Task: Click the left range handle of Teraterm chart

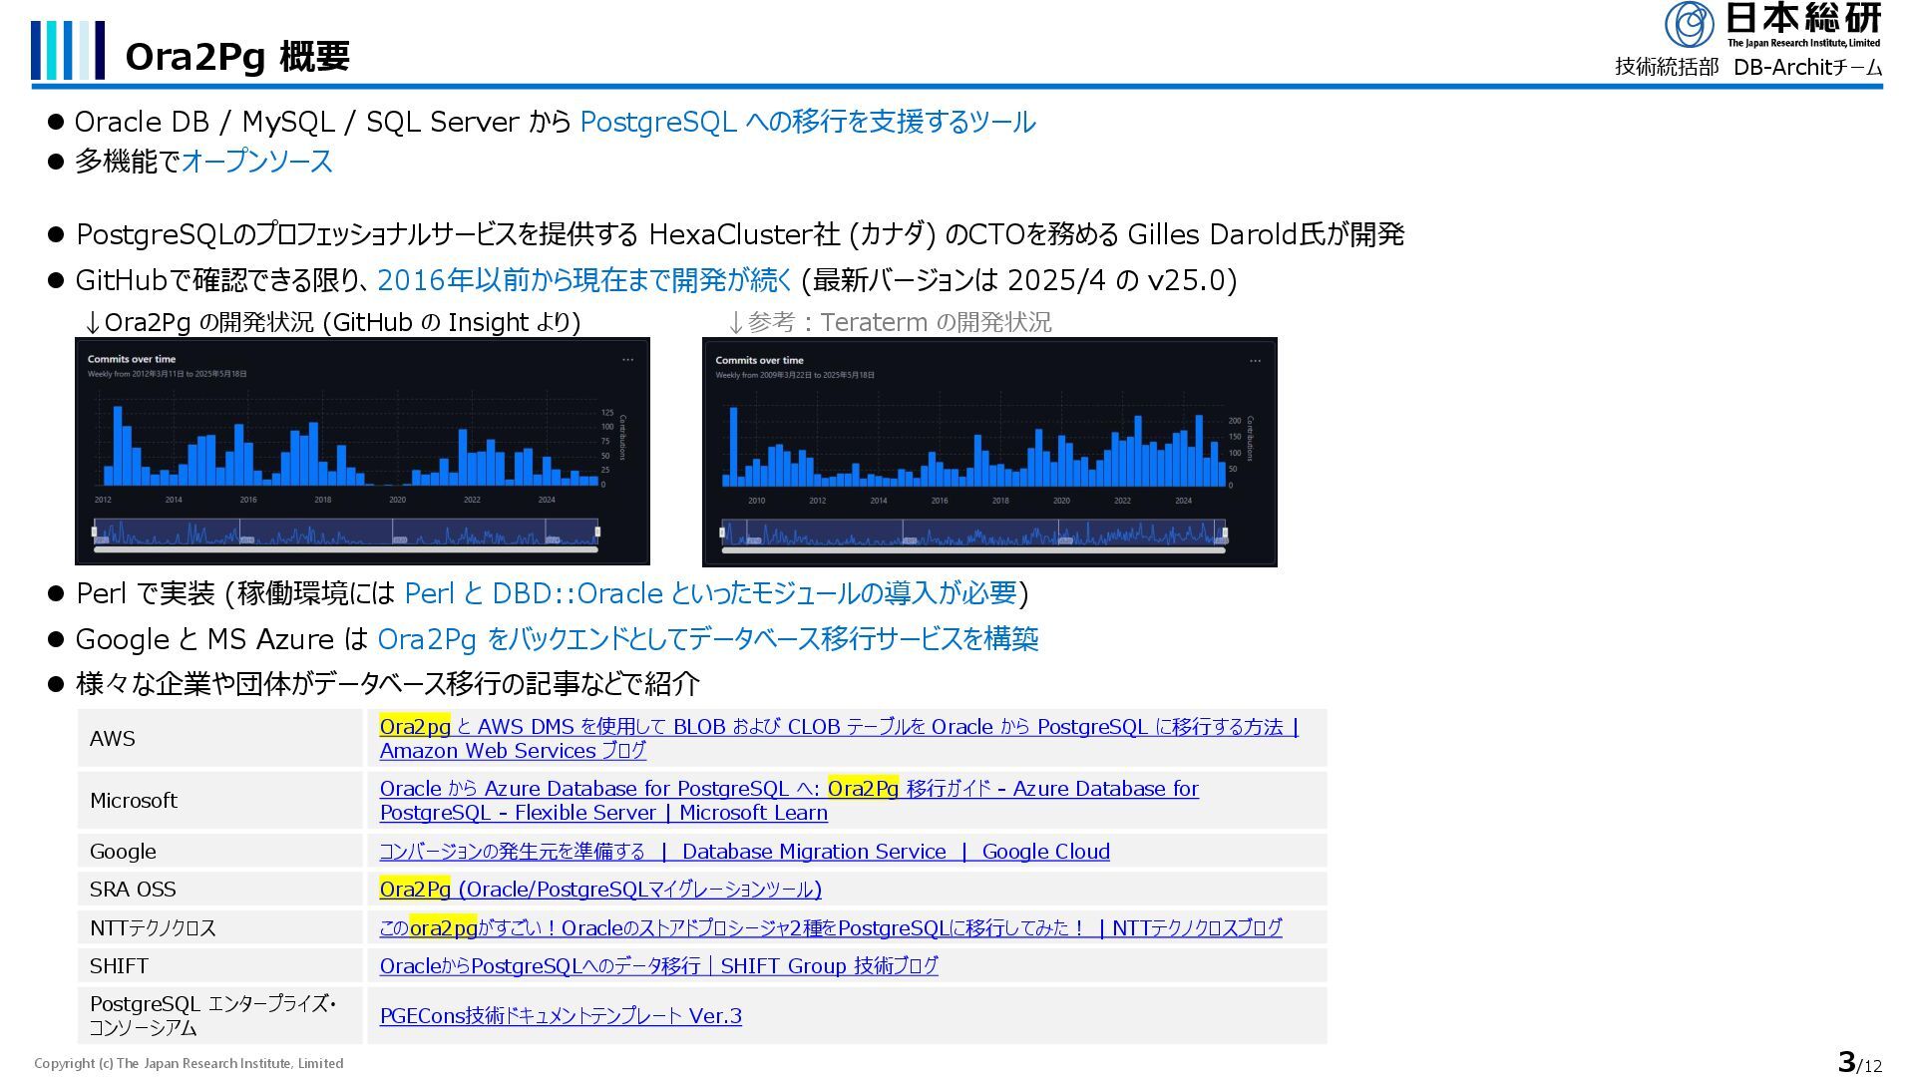Action: [722, 533]
